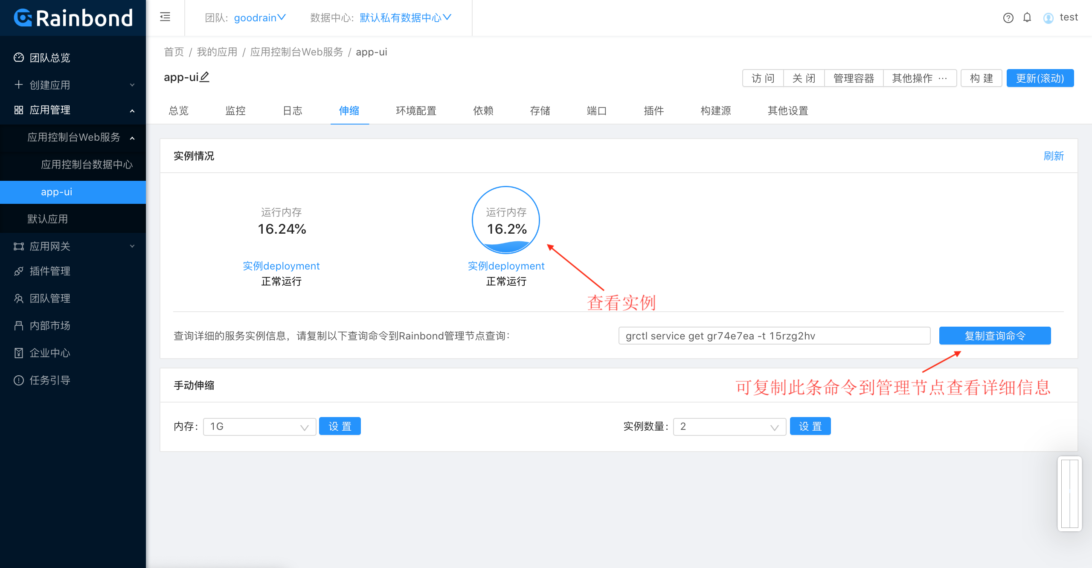The image size is (1092, 568).
Task: Click the 内部市场 market icon
Action: [x=19, y=326]
